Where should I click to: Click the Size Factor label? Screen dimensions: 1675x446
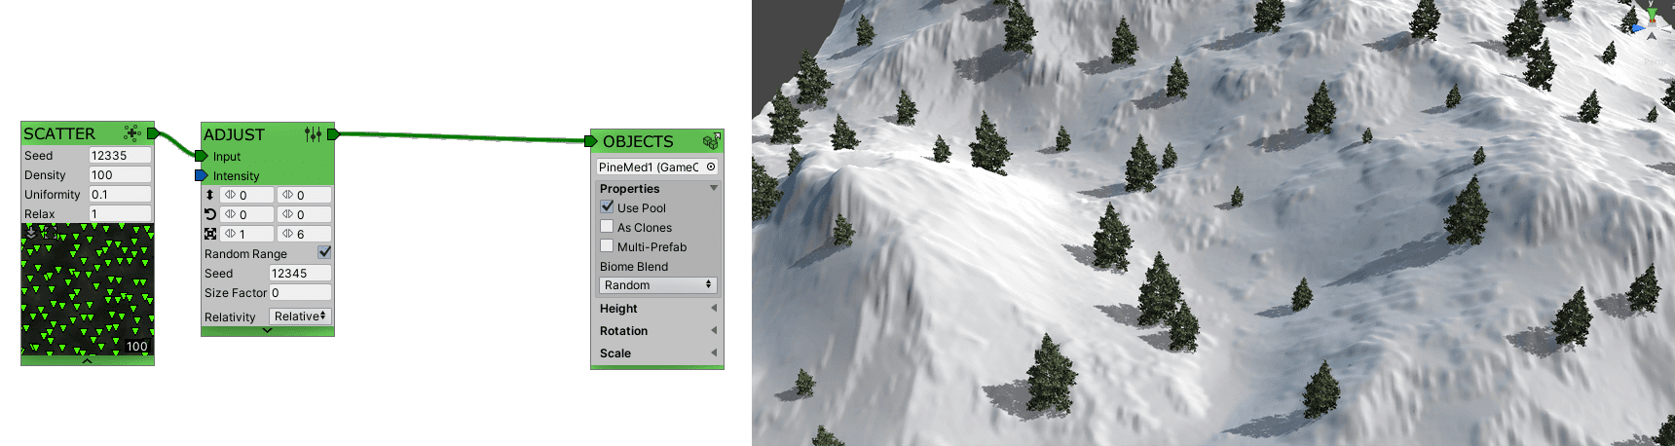[236, 292]
